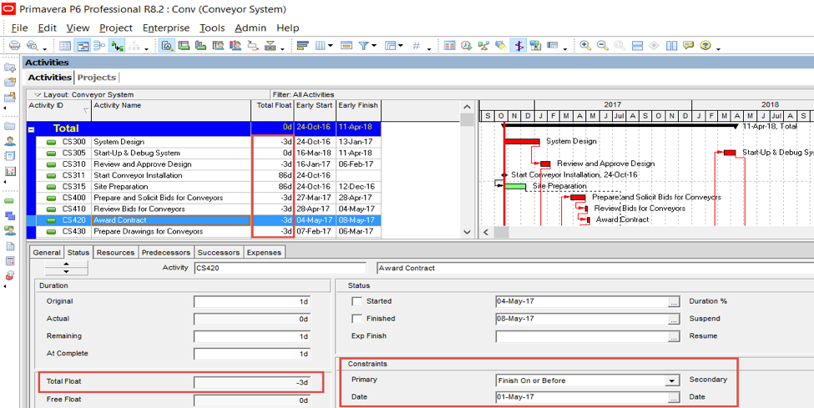Click the constraint Date browse button
814x408 pixels.
coord(674,398)
